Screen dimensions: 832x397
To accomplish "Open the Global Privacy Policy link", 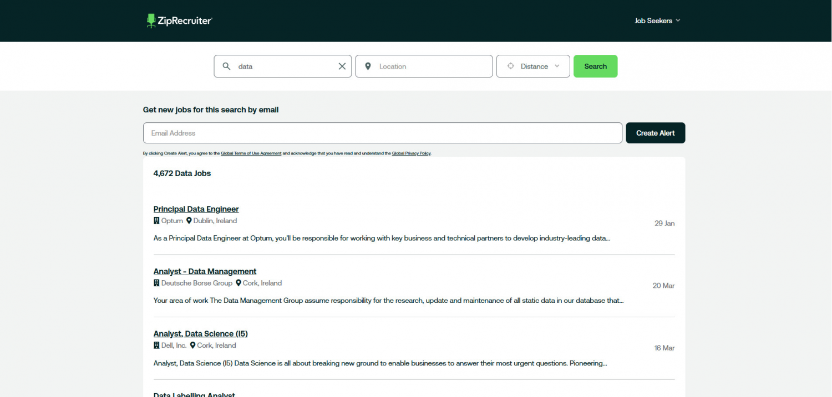I will (411, 153).
